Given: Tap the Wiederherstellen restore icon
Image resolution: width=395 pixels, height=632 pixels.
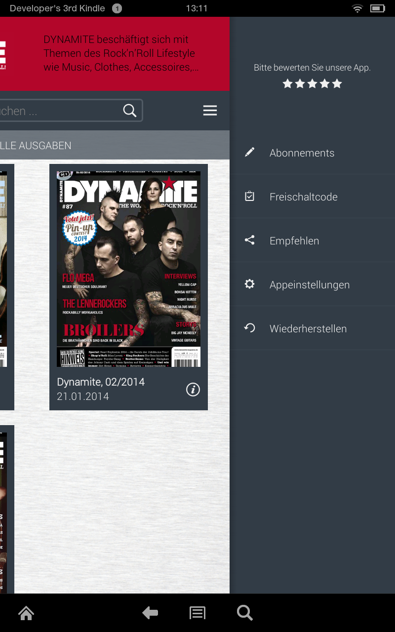Looking at the screenshot, I should [x=250, y=328].
